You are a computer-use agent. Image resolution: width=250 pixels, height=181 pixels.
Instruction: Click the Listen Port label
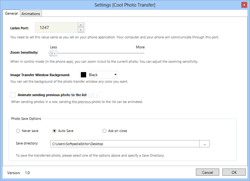(x=20, y=28)
